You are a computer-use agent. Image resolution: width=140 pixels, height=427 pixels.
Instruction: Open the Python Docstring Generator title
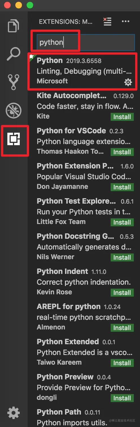click(75, 236)
